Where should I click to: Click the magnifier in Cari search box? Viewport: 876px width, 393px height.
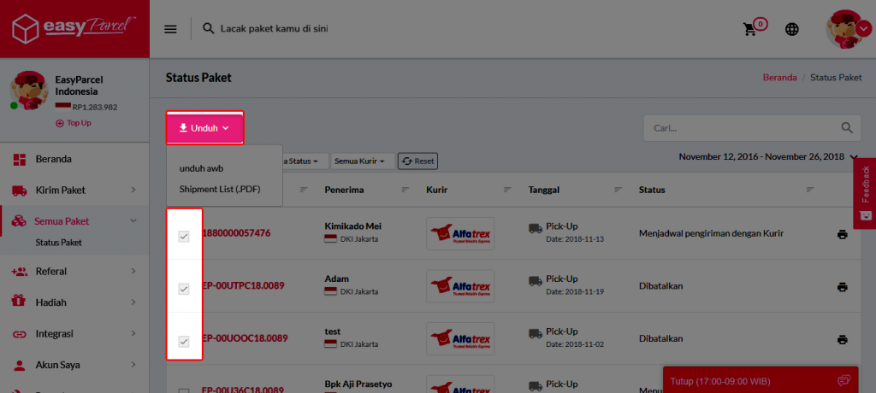tap(847, 128)
